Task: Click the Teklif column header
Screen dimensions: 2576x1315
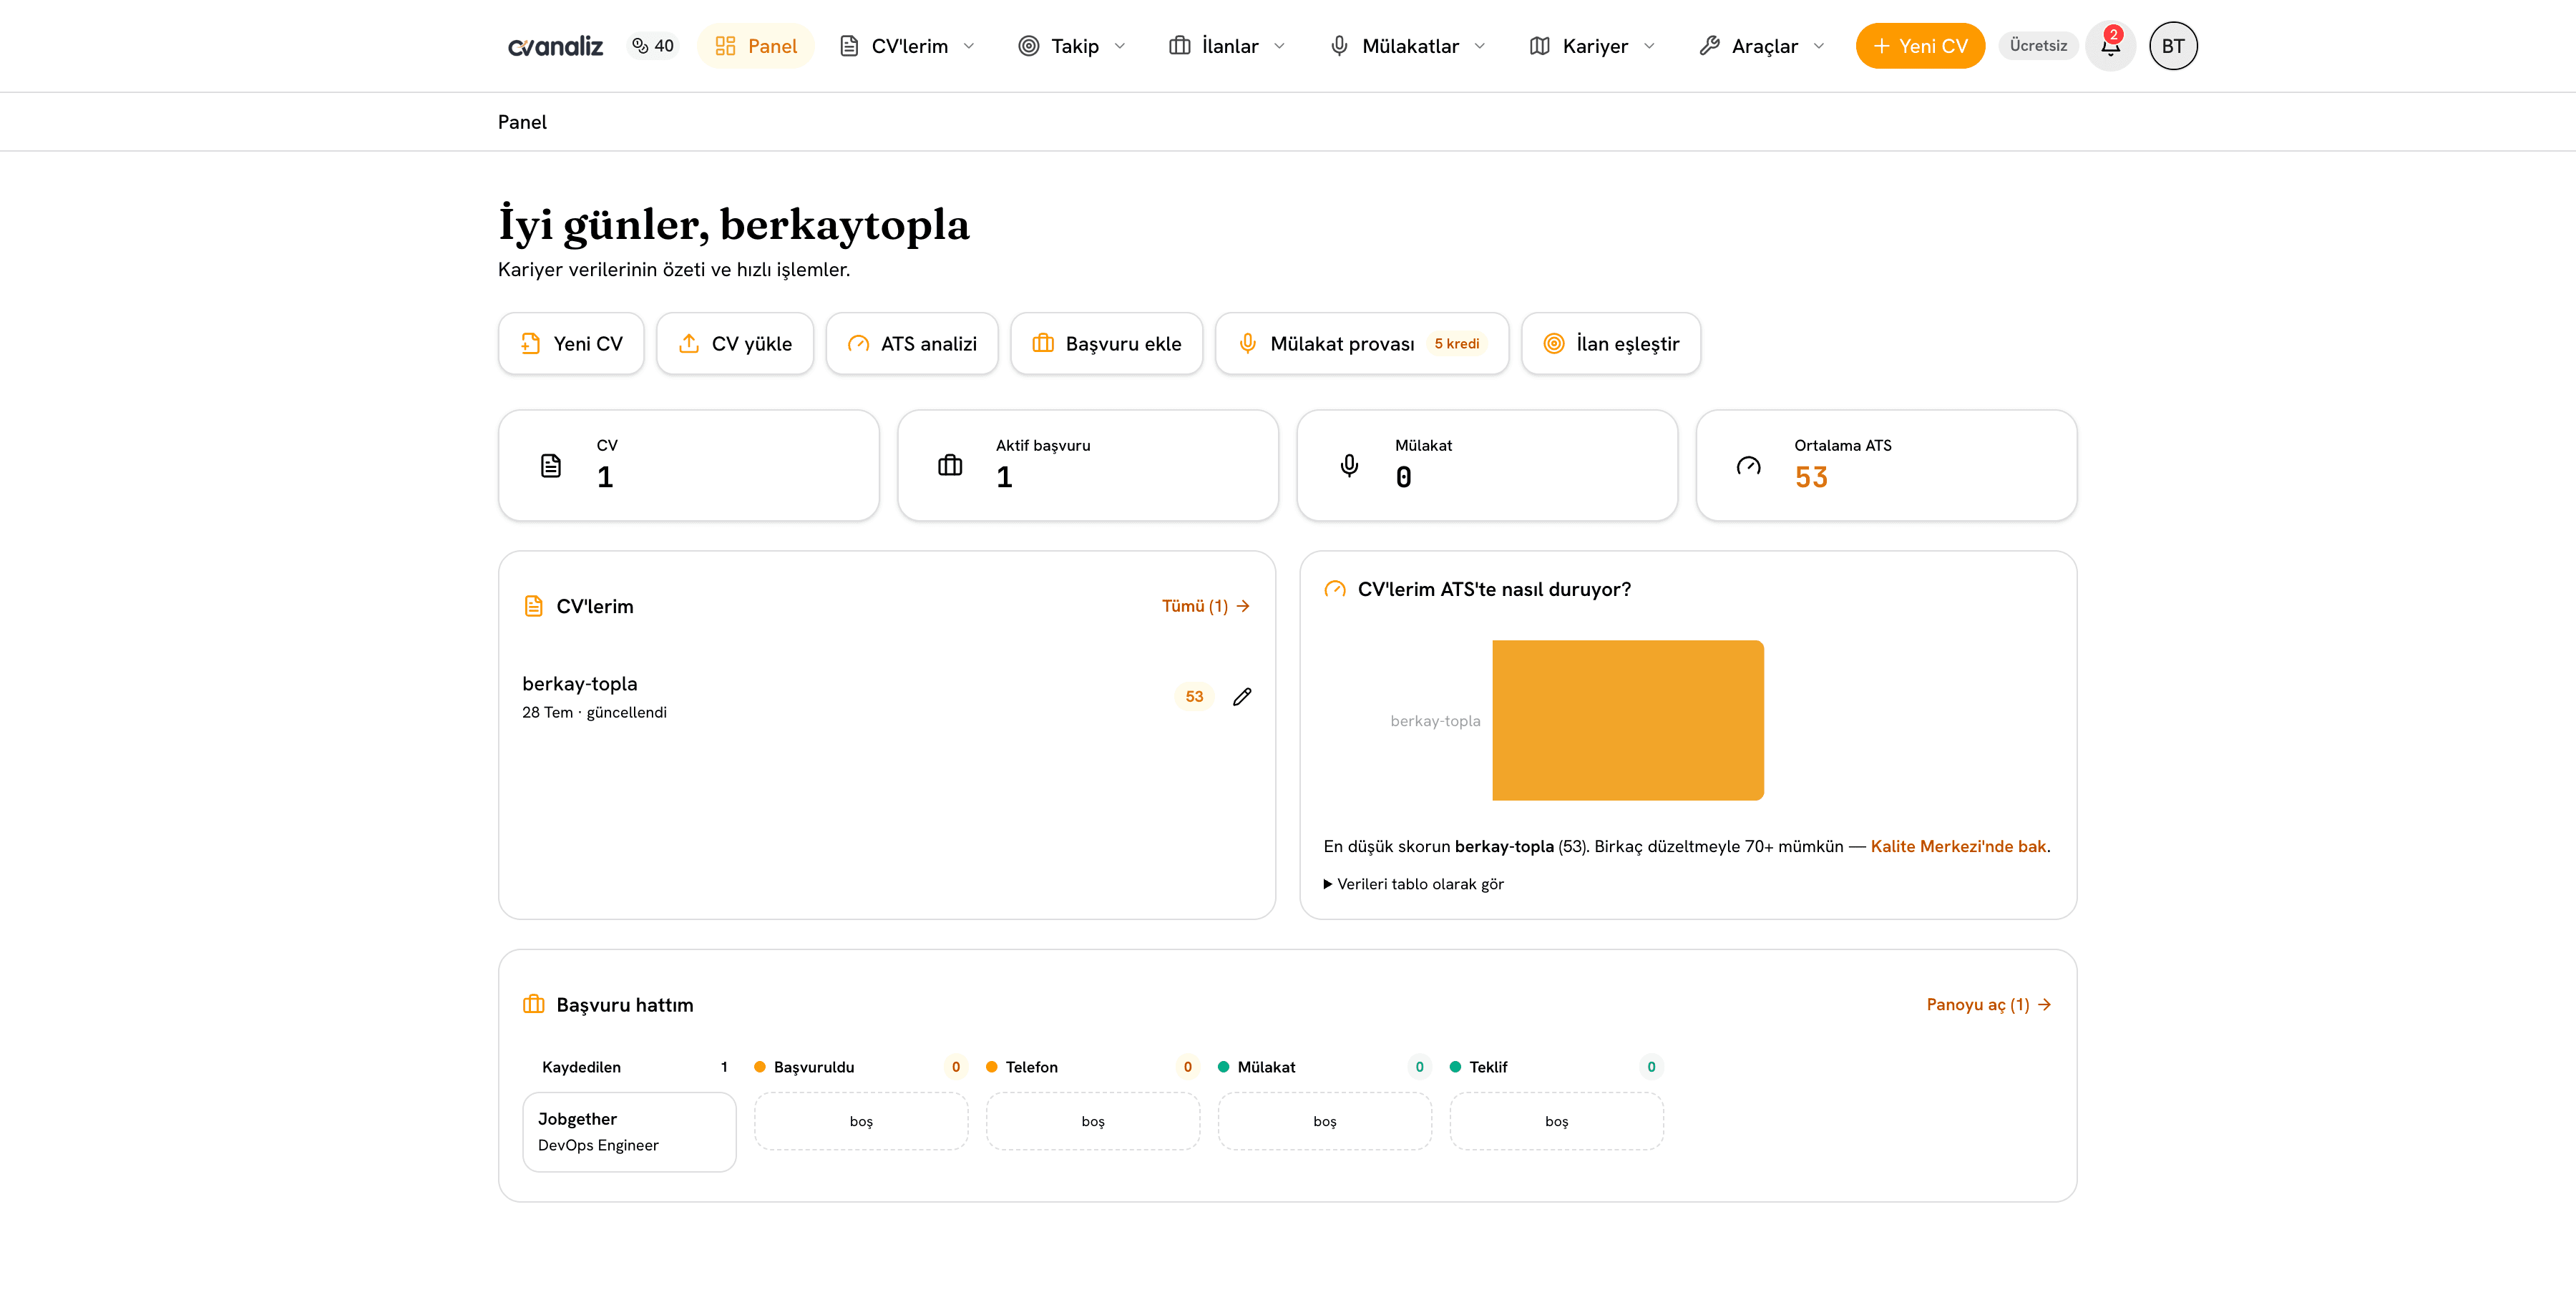Action: click(x=1488, y=1067)
